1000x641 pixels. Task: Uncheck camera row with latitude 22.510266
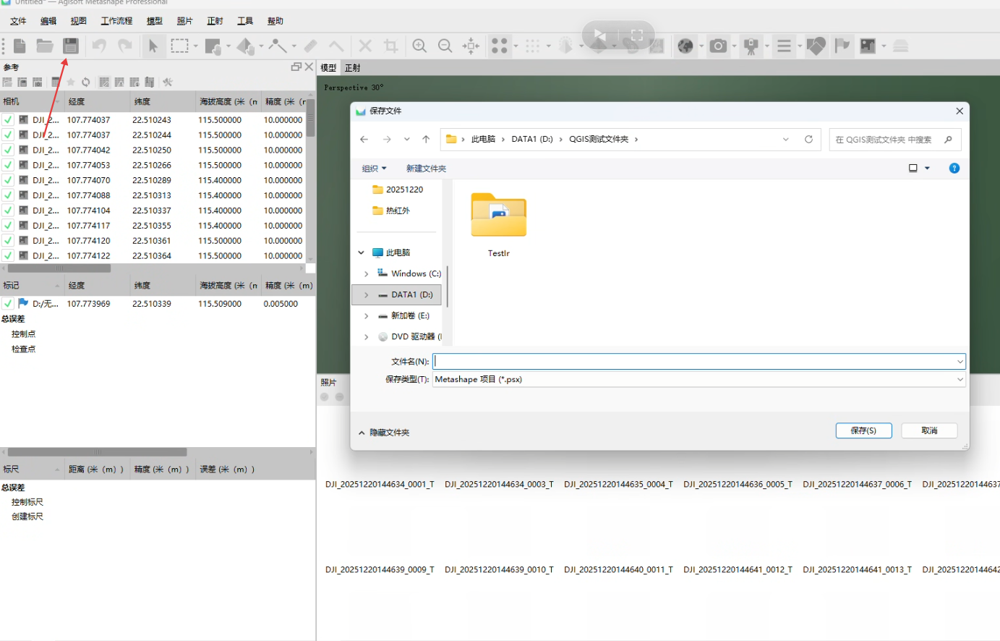tap(8, 166)
